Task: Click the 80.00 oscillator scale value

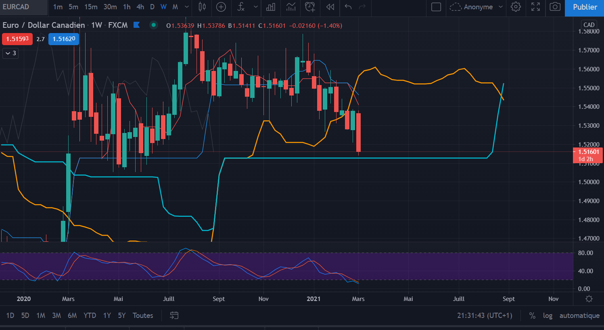Action: click(x=585, y=253)
